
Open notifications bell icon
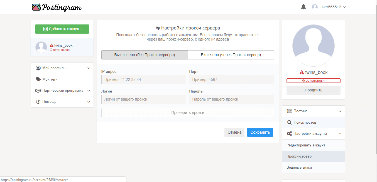pyautogui.click(x=303, y=7)
